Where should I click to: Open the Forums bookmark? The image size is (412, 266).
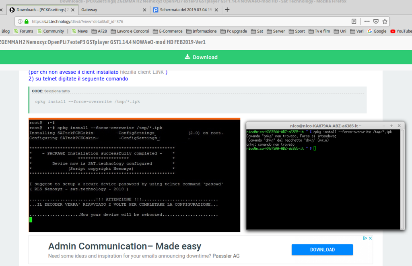coord(24,31)
